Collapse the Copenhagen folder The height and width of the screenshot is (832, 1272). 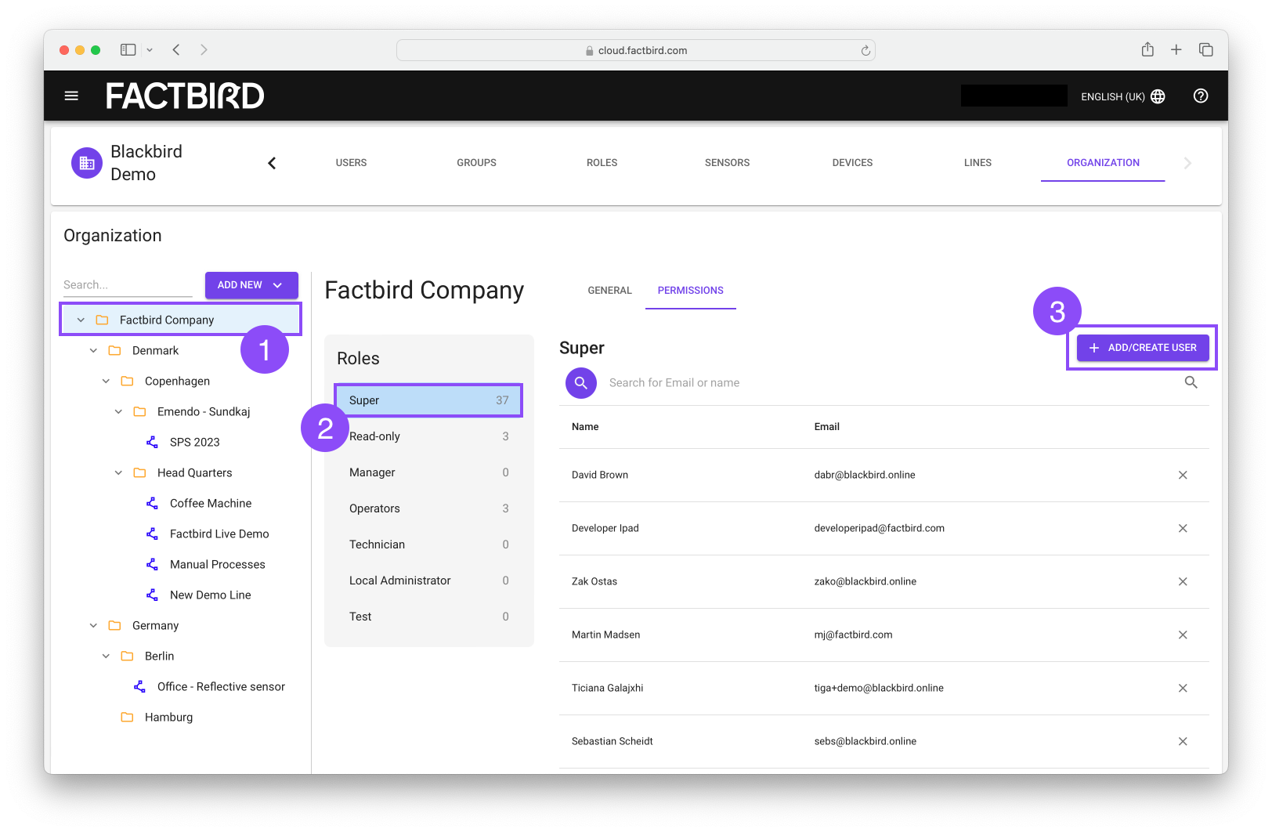(x=106, y=381)
